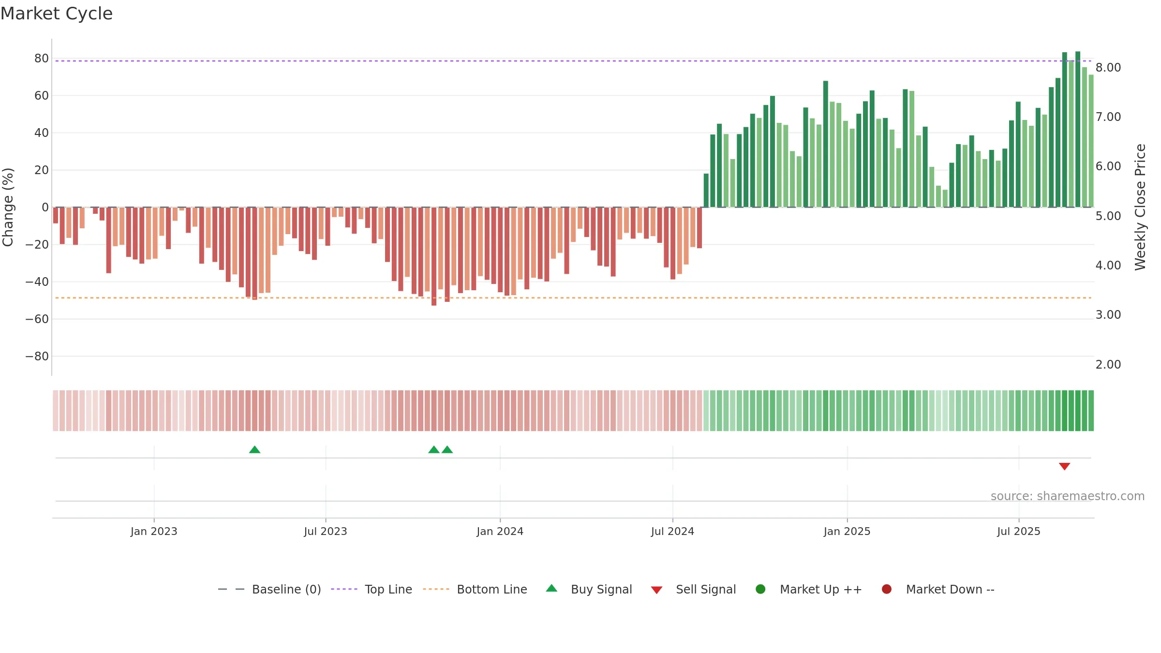Toggle the Bottom Line legend entry
Screen dimensions: 1161x653
(x=475, y=589)
